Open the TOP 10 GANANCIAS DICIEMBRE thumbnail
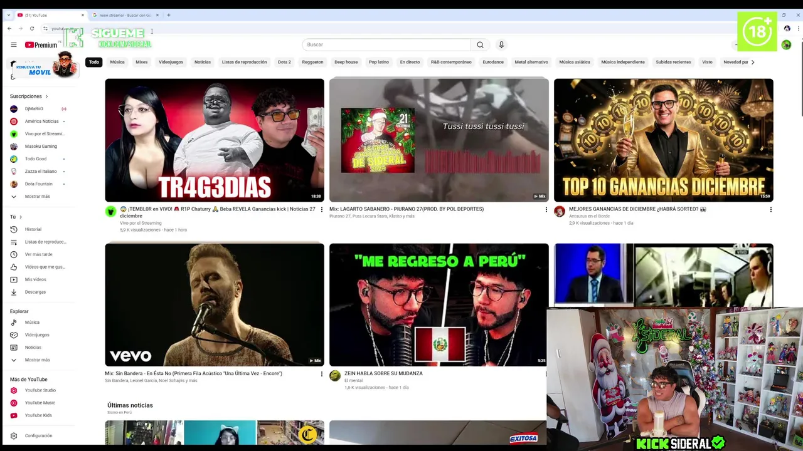The image size is (803, 451). (664, 140)
